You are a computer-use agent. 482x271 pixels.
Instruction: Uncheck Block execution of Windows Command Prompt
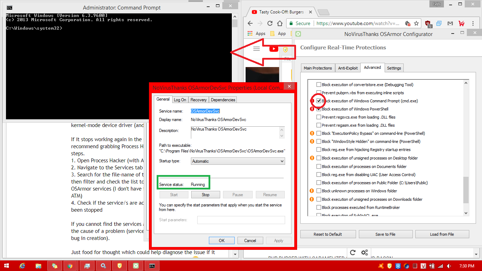pos(319,101)
